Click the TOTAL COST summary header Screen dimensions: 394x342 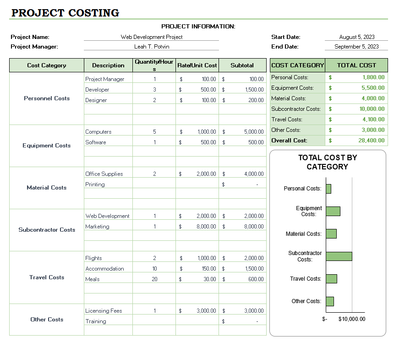[356, 65]
